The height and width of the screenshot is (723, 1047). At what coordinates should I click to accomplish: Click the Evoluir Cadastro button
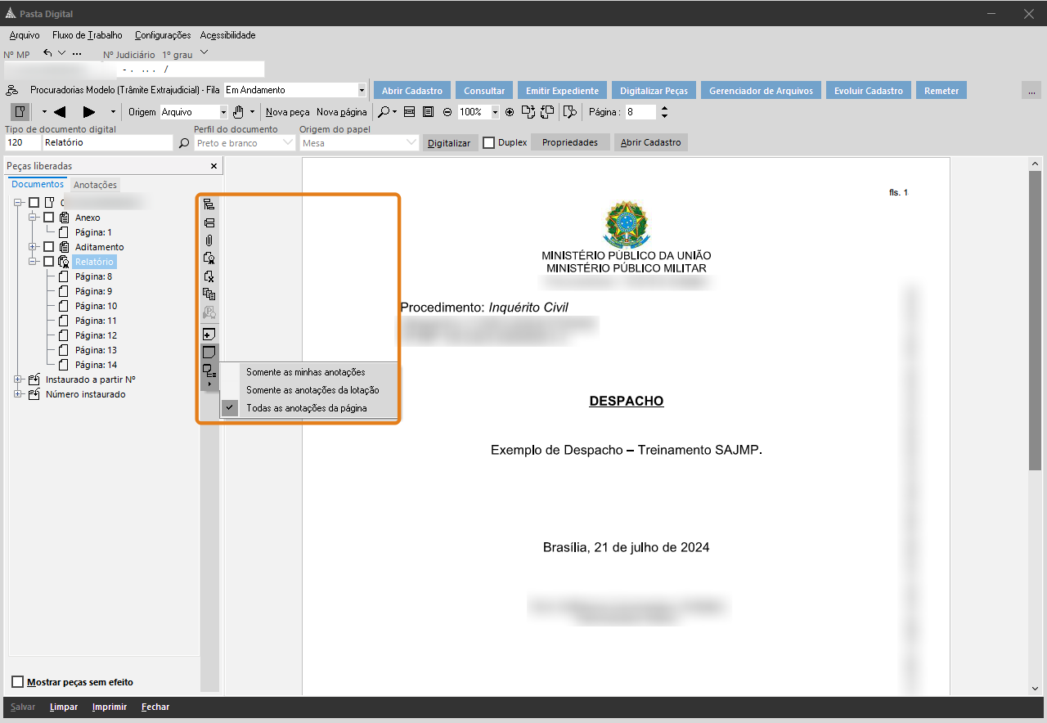tap(869, 90)
